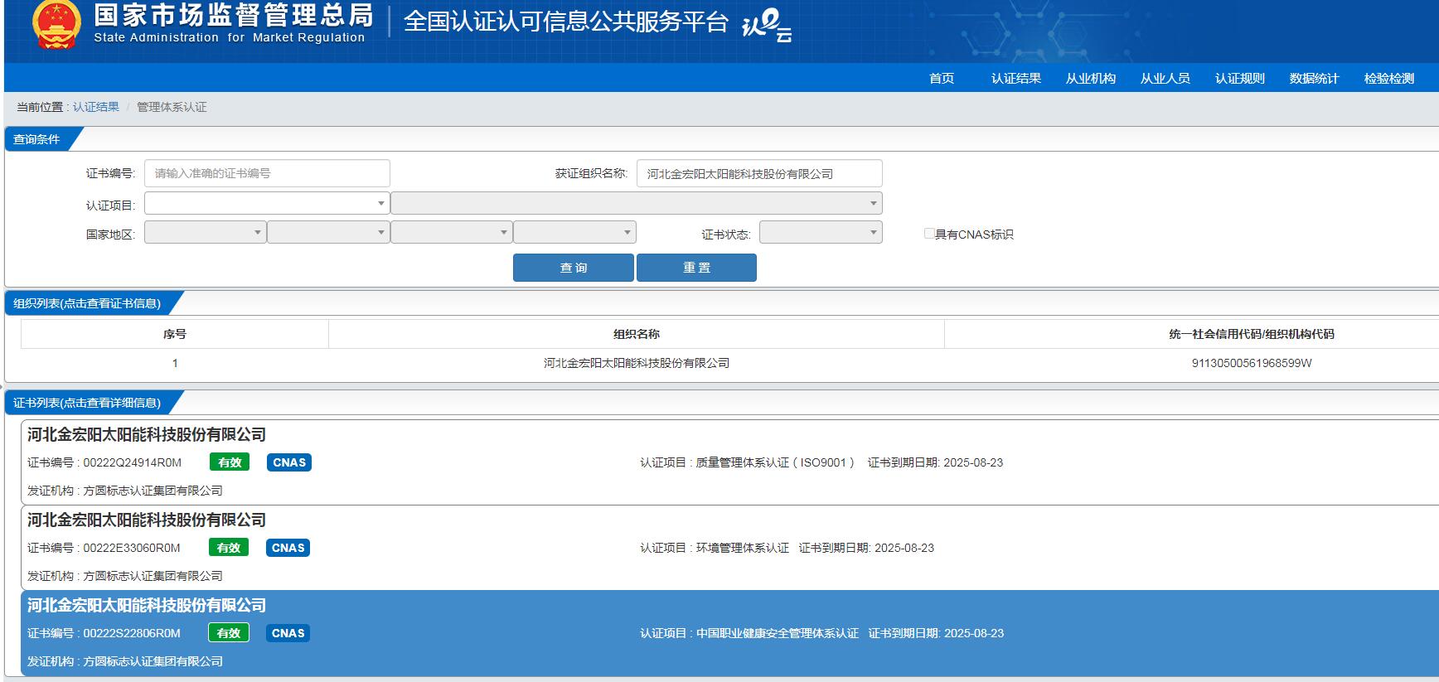The image size is (1439, 682).
Task: Click the 中国职业健康安全管理体系认证 item text
Action: coord(778,633)
